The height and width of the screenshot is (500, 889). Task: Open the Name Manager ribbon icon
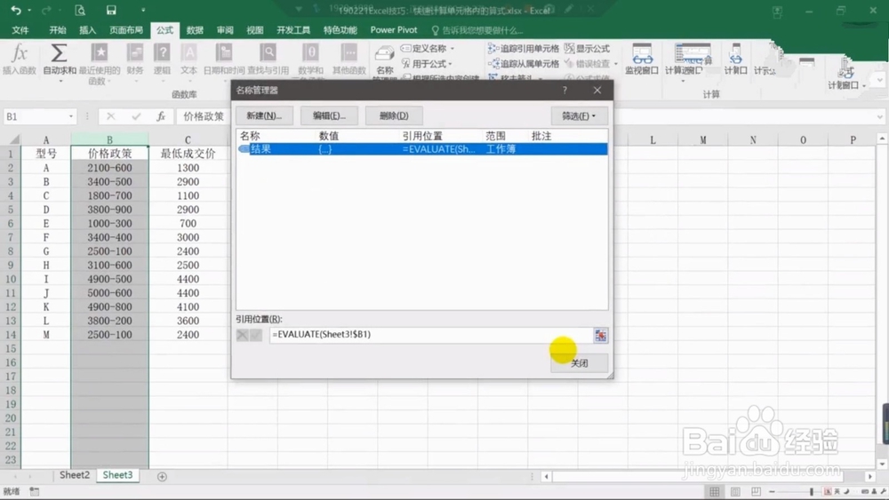(x=384, y=55)
